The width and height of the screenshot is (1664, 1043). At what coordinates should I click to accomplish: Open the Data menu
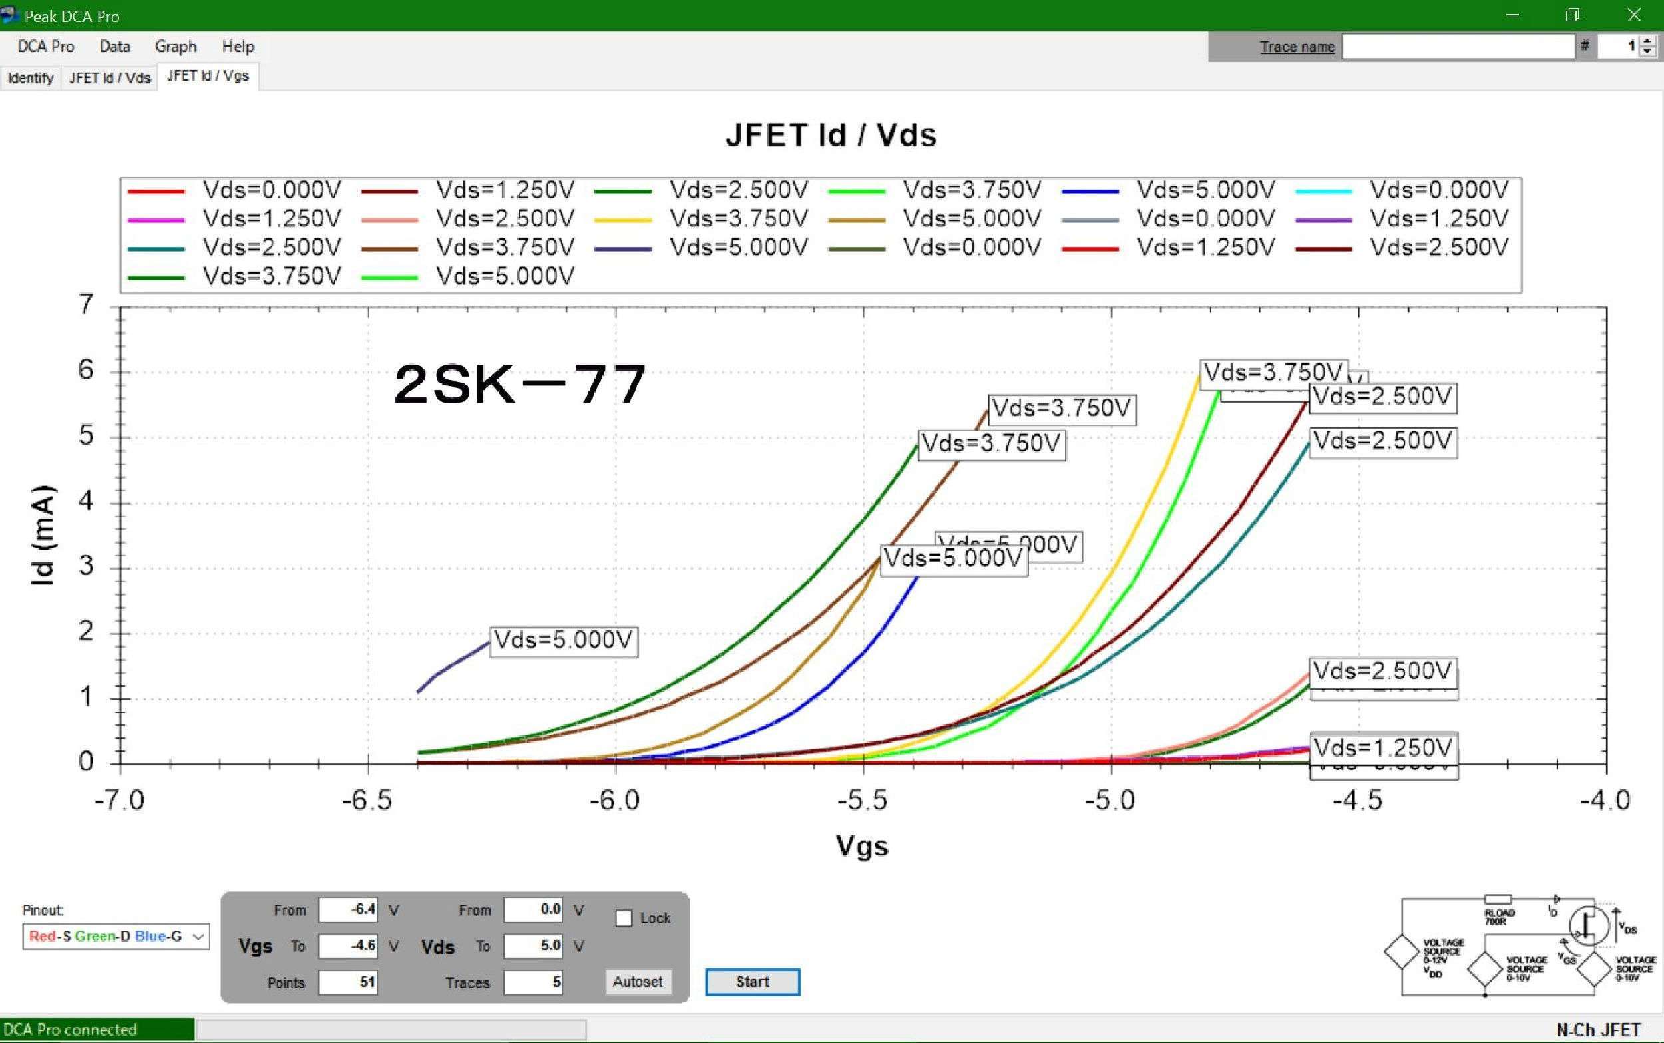coord(114,46)
